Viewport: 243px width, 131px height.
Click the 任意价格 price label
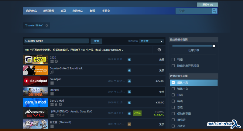pos(193,50)
